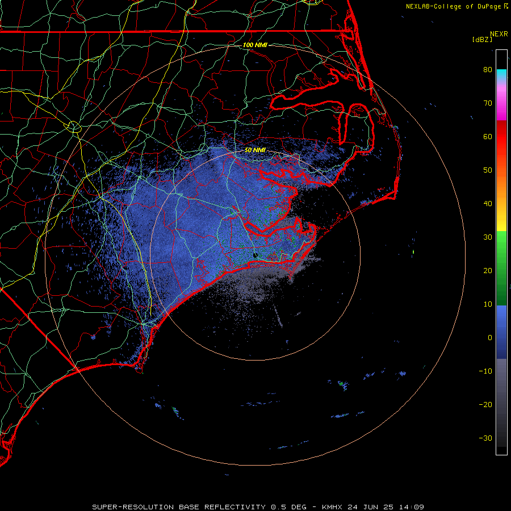Click the 20 value on the dBZ scale
Image resolution: width=511 pixels, height=511 pixels.
coord(488,270)
